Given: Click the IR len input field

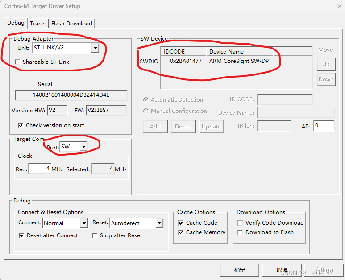Looking at the screenshot, I should coord(274,125).
